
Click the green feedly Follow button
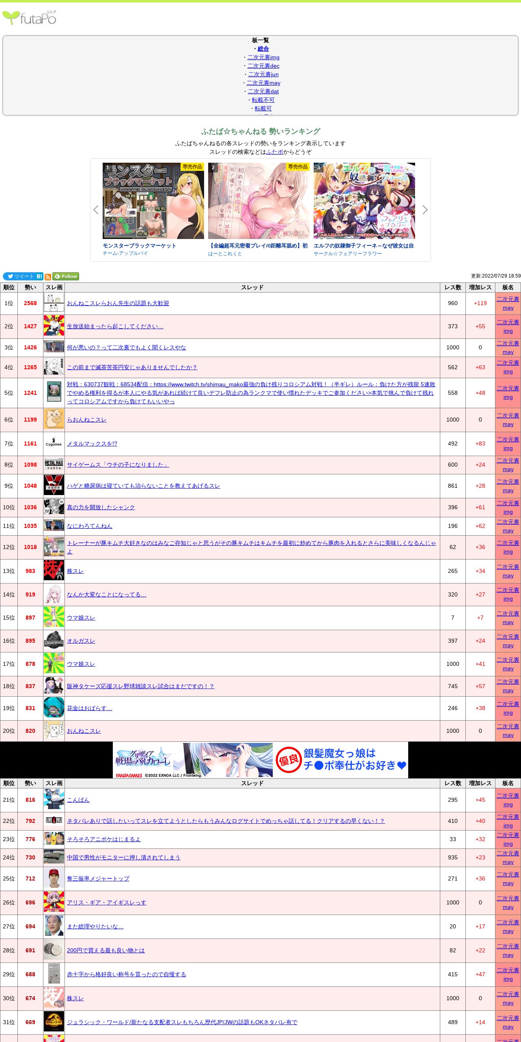point(66,276)
